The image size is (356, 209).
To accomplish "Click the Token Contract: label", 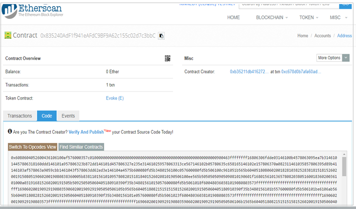I will click(x=19, y=98).
